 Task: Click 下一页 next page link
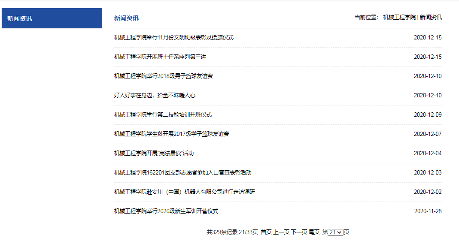tap(299, 232)
